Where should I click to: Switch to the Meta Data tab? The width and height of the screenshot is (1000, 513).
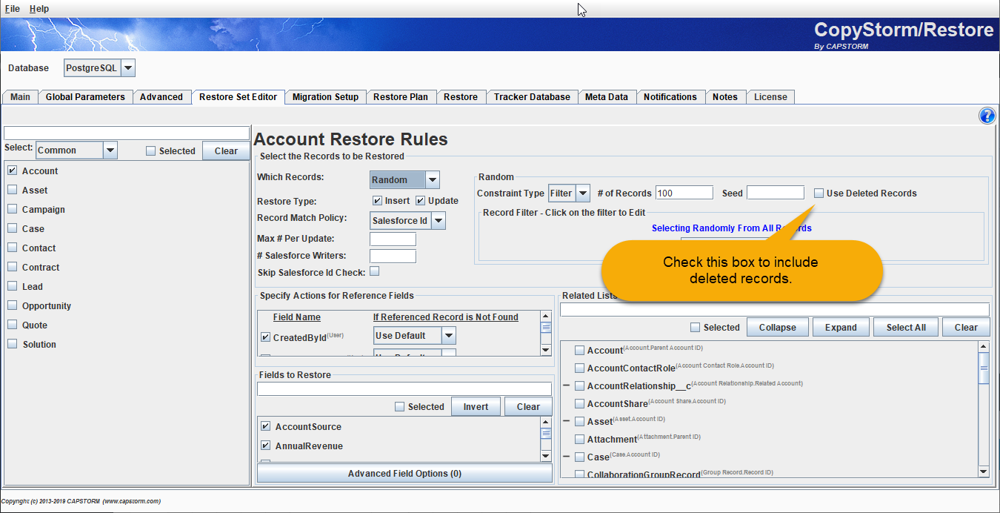606,97
